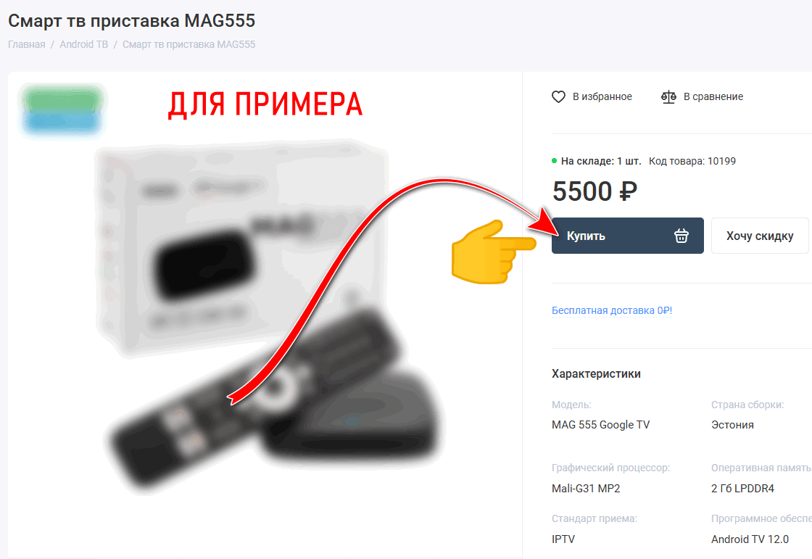This screenshot has width=812, height=559.
Task: Go to Главная breadcrumb
Action: (x=26, y=44)
